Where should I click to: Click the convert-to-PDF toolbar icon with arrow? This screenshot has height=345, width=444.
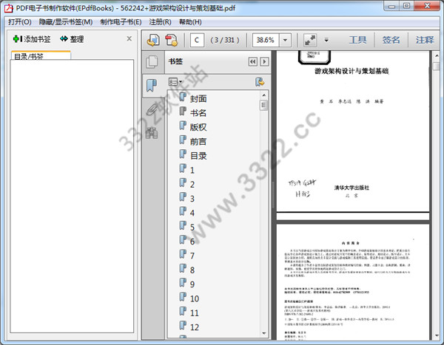153,40
